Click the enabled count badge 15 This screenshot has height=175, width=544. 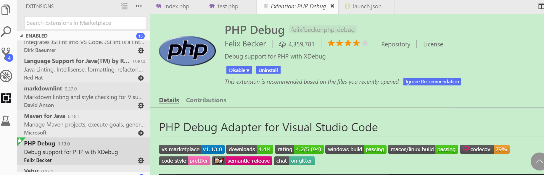(140, 36)
